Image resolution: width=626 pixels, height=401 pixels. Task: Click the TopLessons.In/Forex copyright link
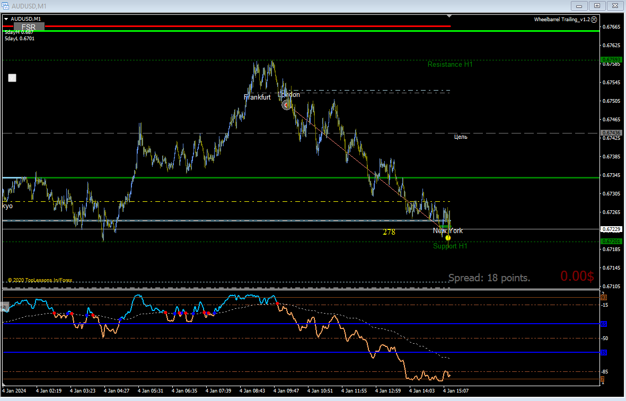pos(40,280)
